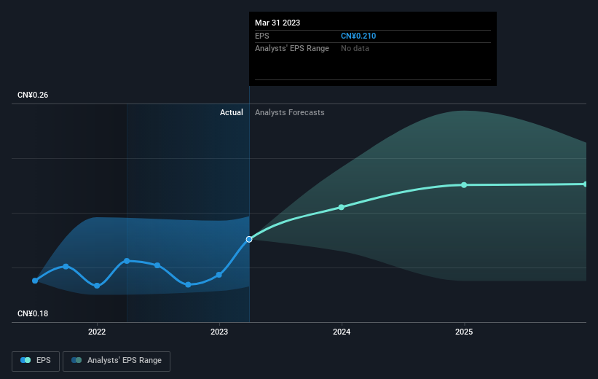Click the 2024 x-axis label
The height and width of the screenshot is (379, 598).
[x=342, y=332]
